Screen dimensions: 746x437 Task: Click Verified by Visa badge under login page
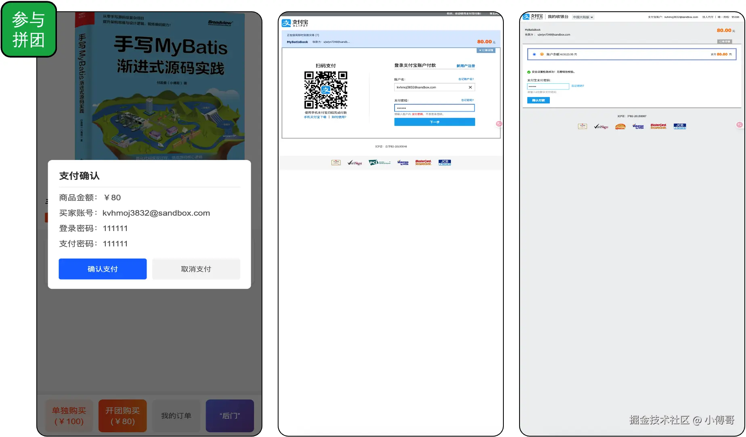click(403, 162)
